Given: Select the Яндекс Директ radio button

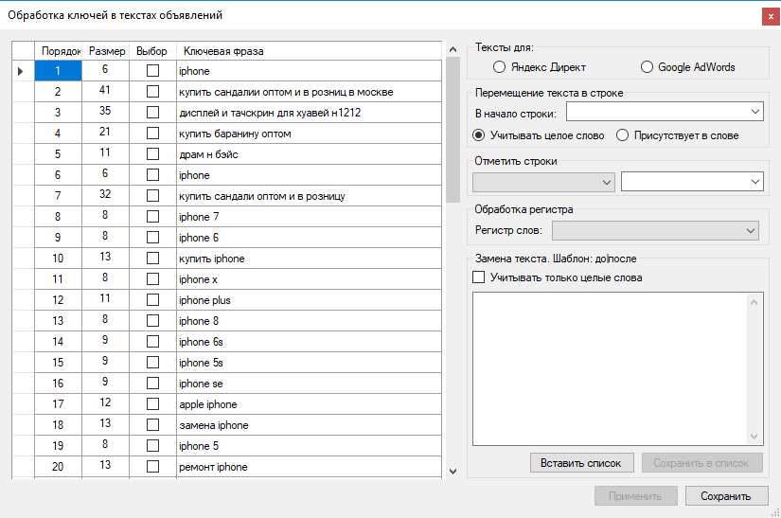Looking at the screenshot, I should click(x=500, y=67).
